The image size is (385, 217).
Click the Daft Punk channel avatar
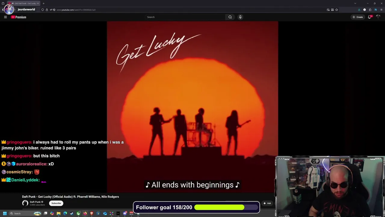(x=25, y=203)
